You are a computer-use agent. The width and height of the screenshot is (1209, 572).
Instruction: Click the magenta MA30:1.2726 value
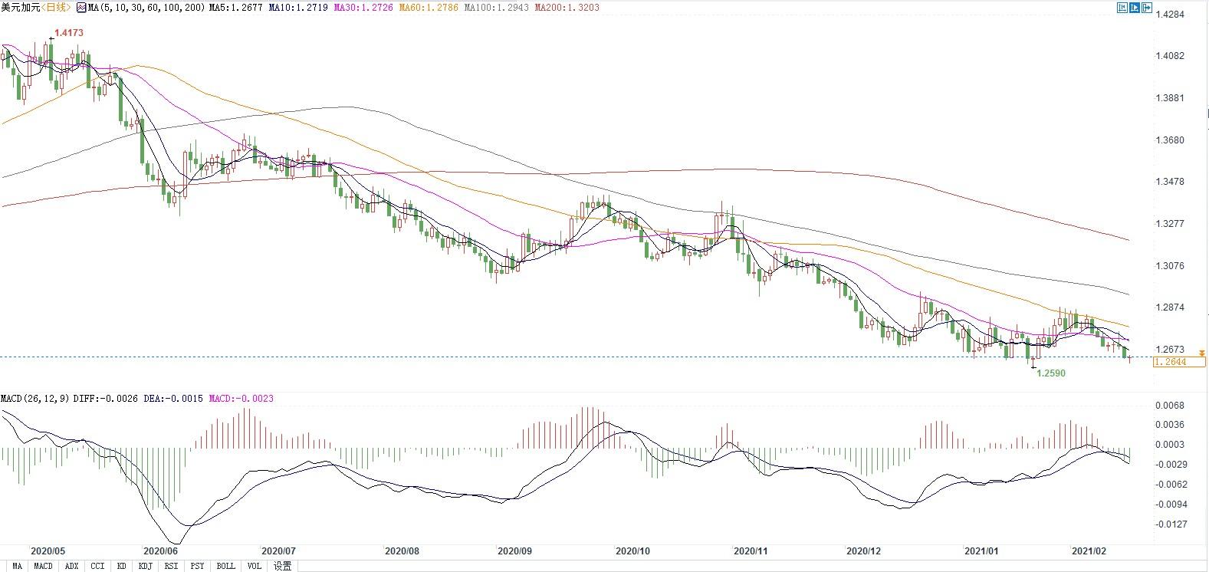[x=364, y=8]
